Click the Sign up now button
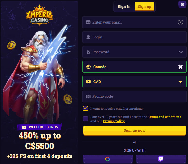 [135, 131]
